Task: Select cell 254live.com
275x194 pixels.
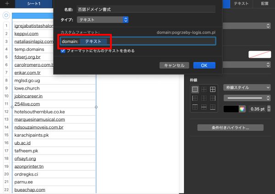Action: (54, 104)
